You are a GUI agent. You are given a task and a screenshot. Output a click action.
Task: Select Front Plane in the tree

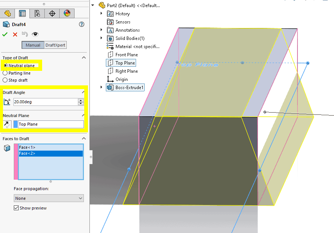point(126,55)
